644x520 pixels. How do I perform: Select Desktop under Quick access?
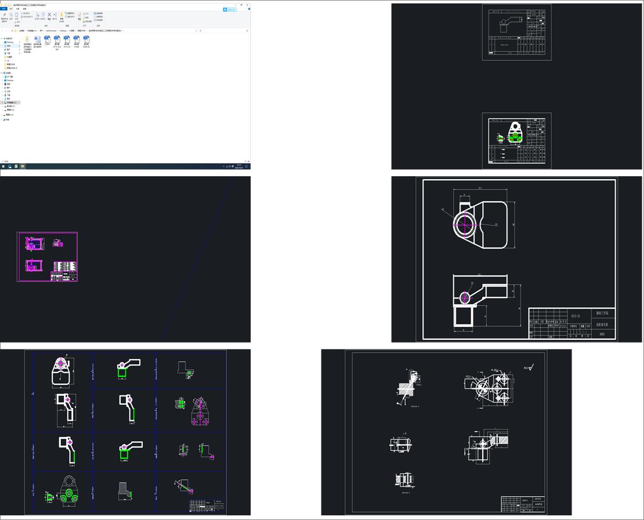click(x=10, y=42)
